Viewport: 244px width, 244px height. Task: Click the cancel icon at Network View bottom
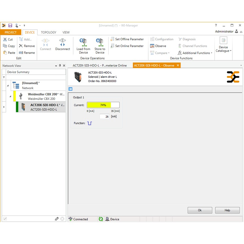[62, 219]
